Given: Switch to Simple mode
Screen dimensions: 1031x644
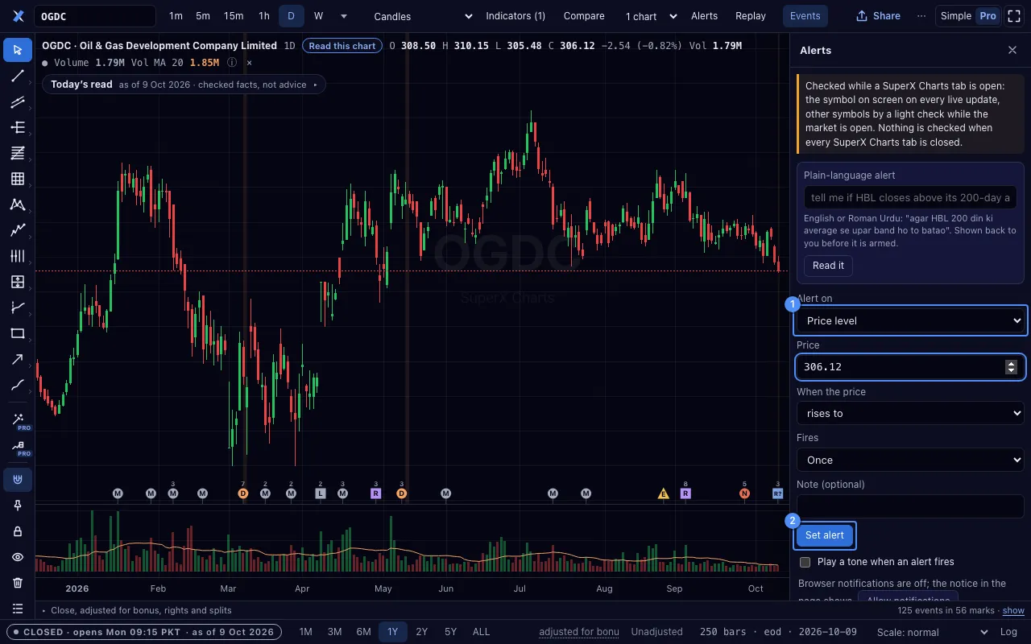Looking at the screenshot, I should tap(956, 16).
